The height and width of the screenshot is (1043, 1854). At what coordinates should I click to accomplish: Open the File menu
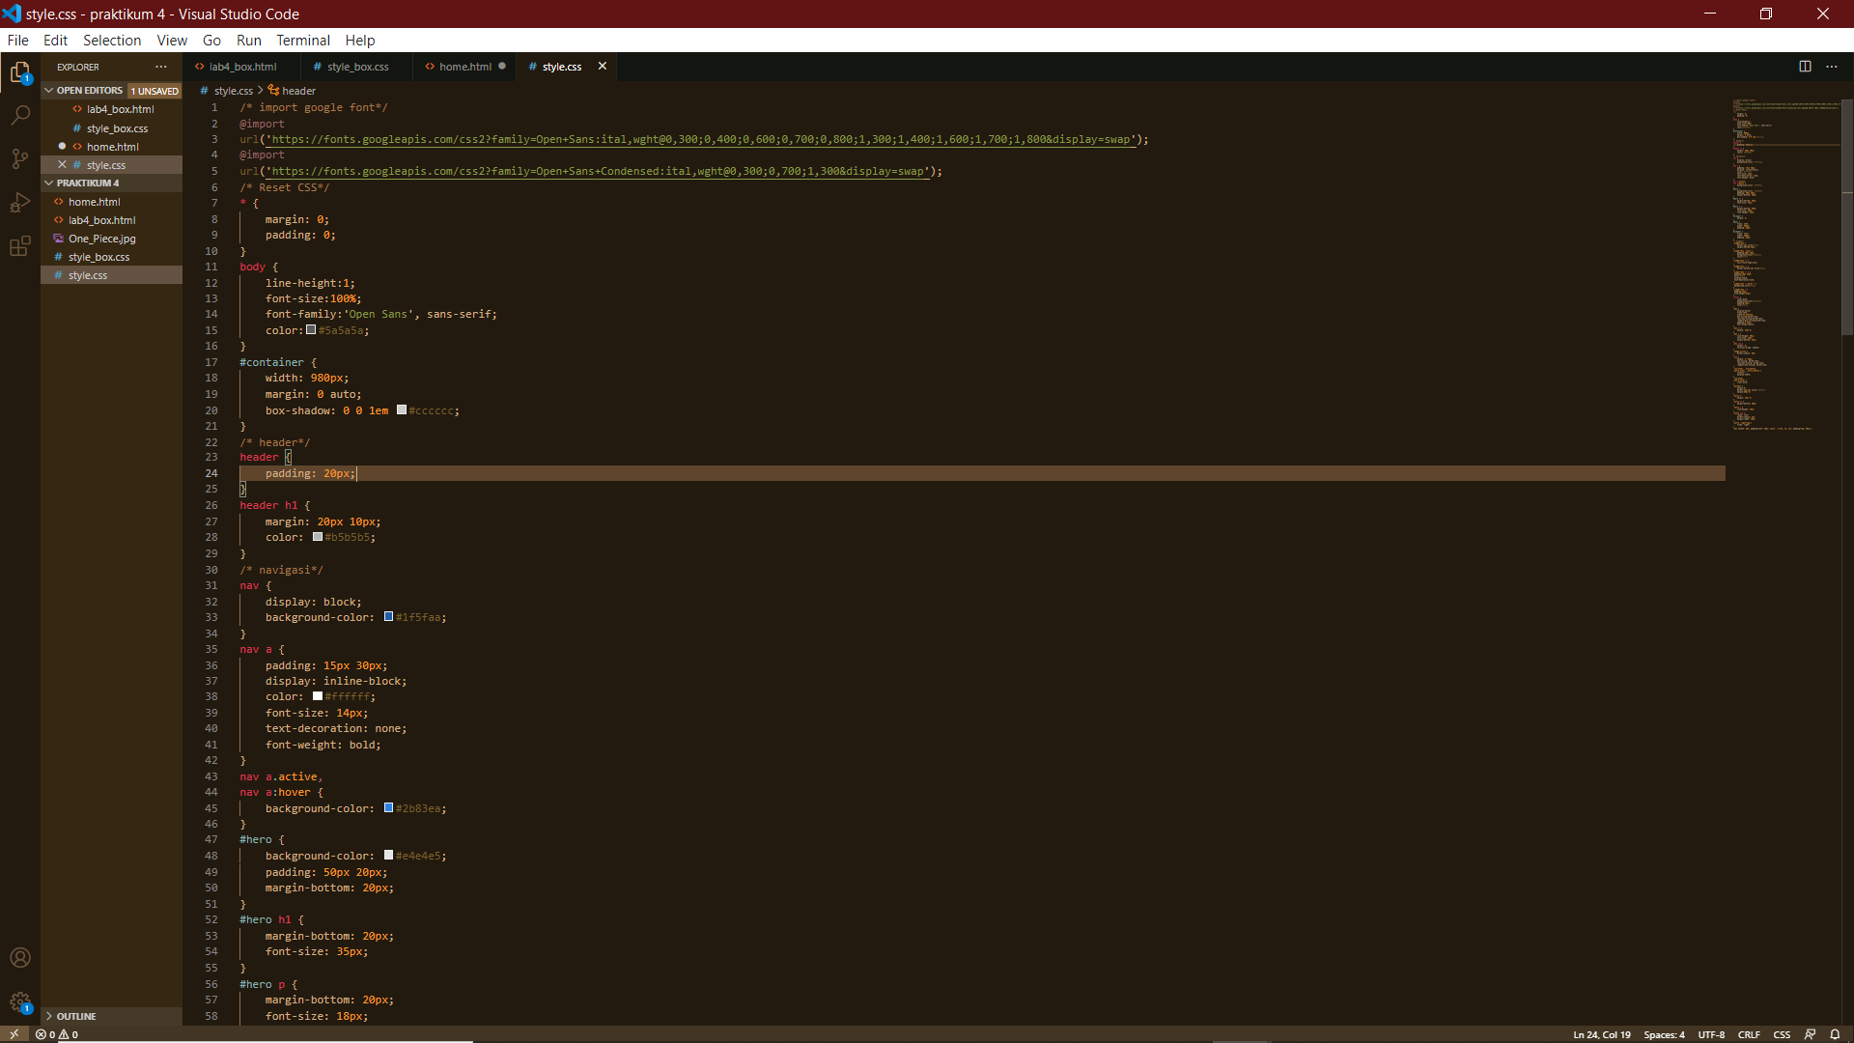coord(18,41)
